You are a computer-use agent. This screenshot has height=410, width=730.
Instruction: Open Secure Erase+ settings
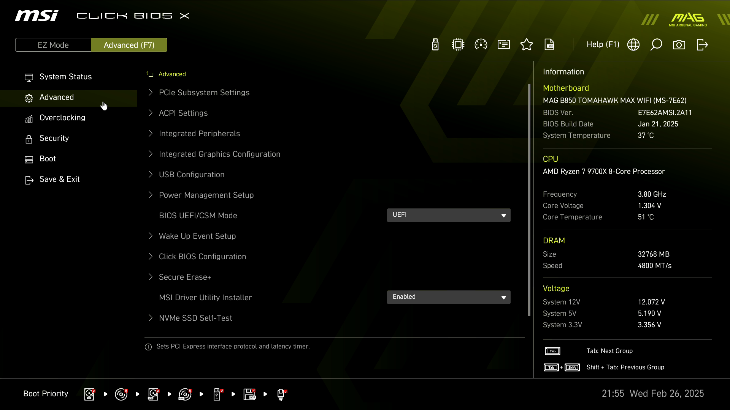185,277
